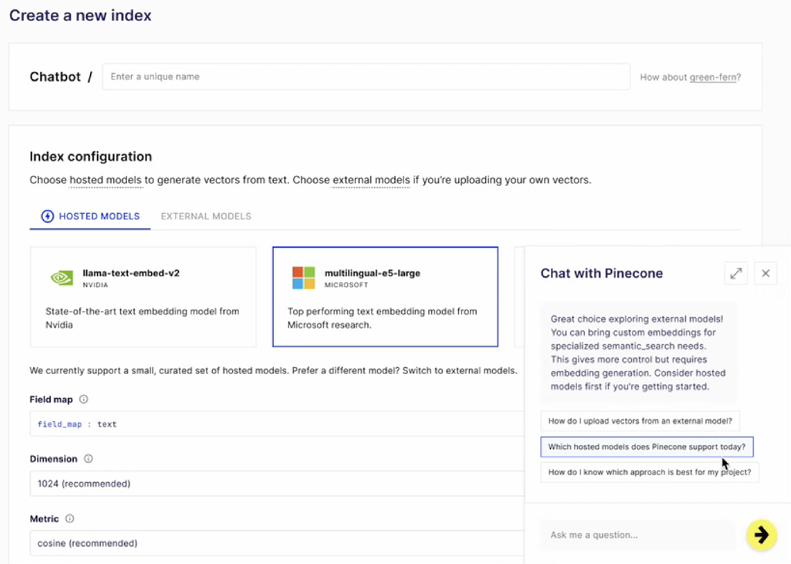Click the Dimension info icon

pyautogui.click(x=88, y=459)
